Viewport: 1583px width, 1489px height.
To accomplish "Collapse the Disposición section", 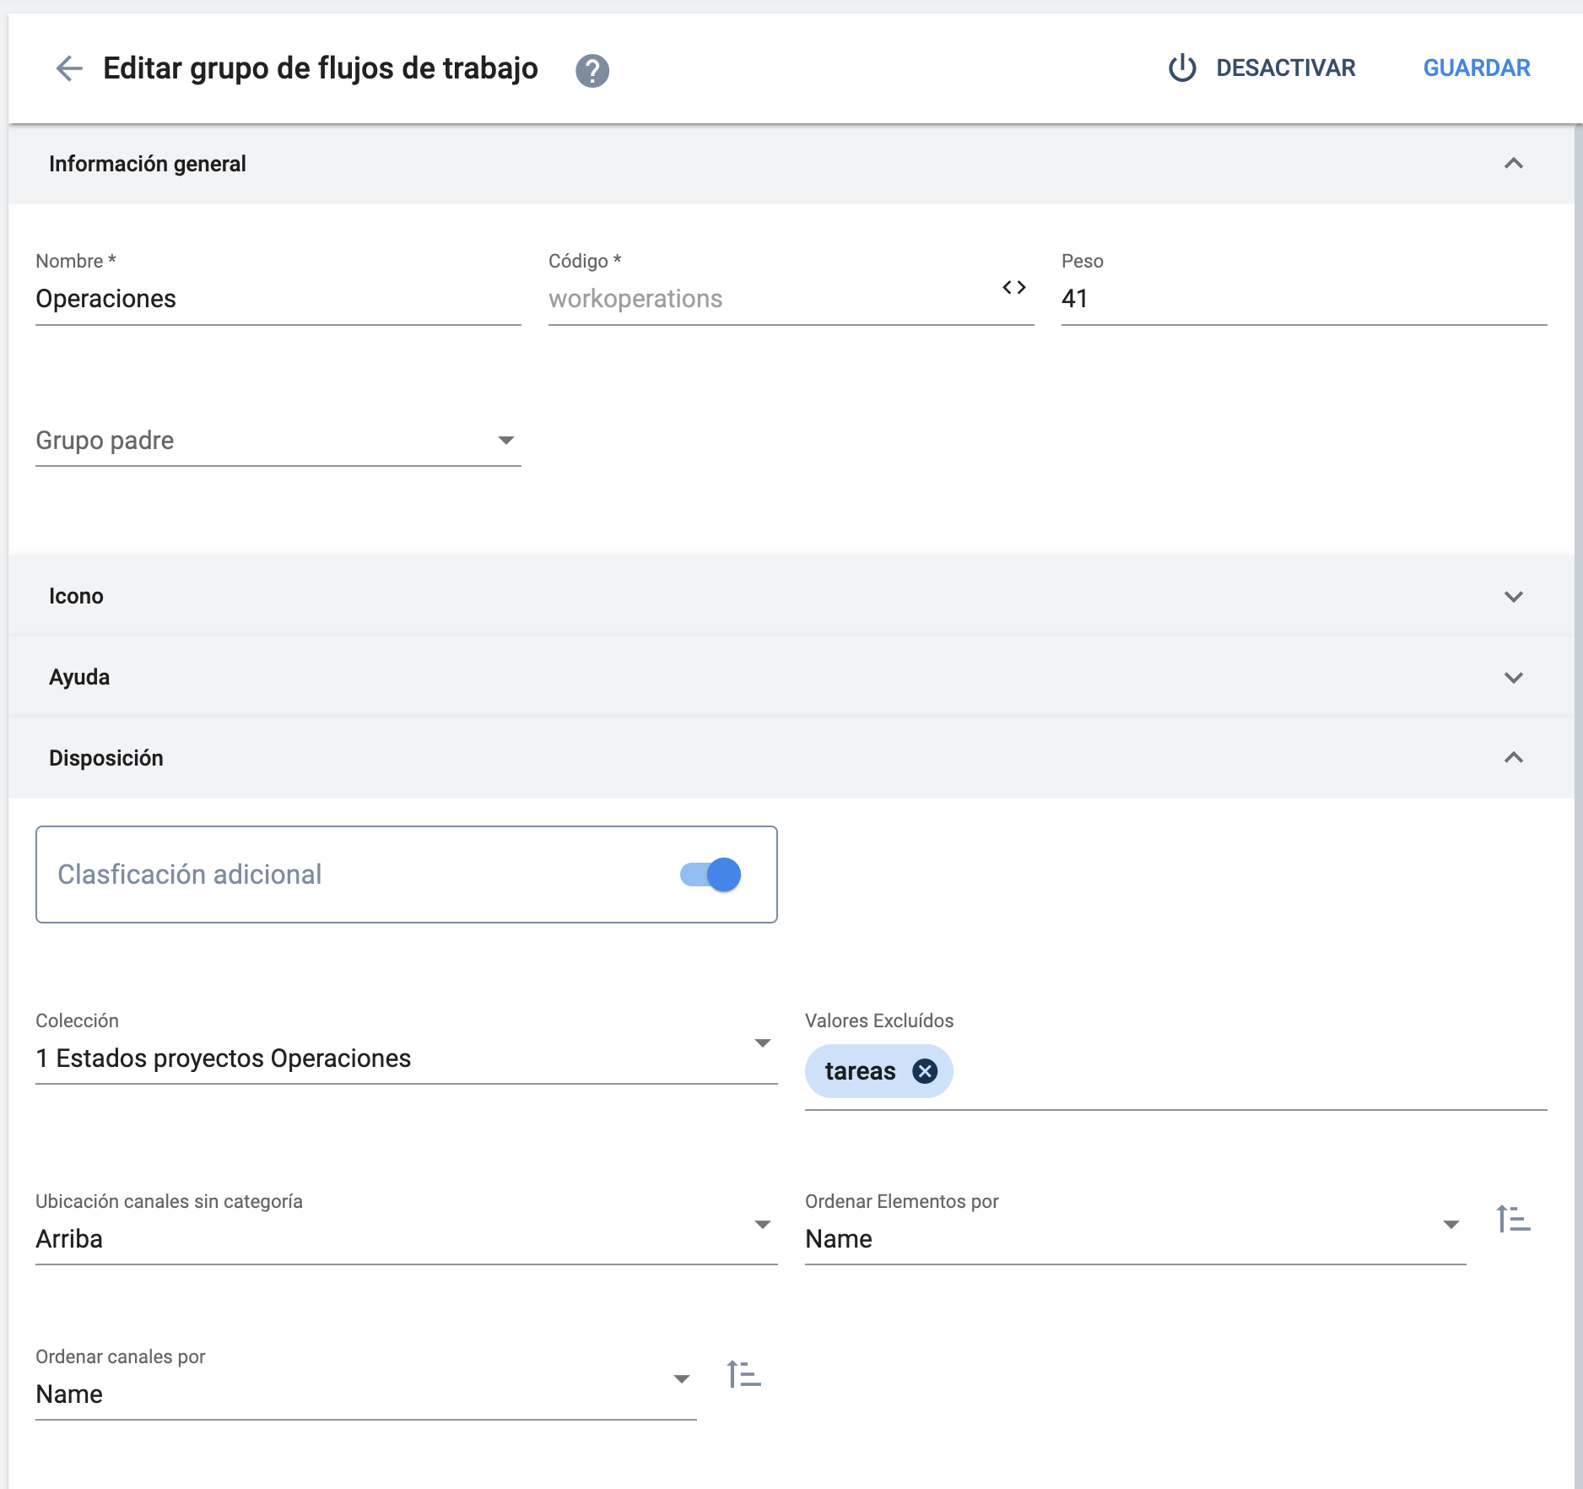I will click(1514, 757).
